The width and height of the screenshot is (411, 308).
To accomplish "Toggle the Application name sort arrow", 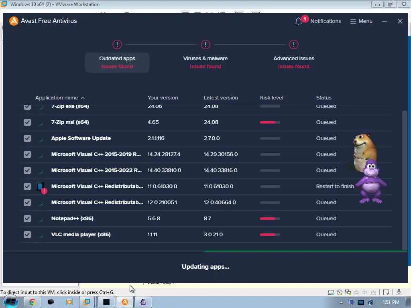I will point(83,98).
